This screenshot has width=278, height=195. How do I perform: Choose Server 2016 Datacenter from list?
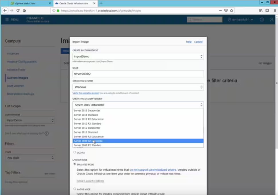tap(138, 111)
